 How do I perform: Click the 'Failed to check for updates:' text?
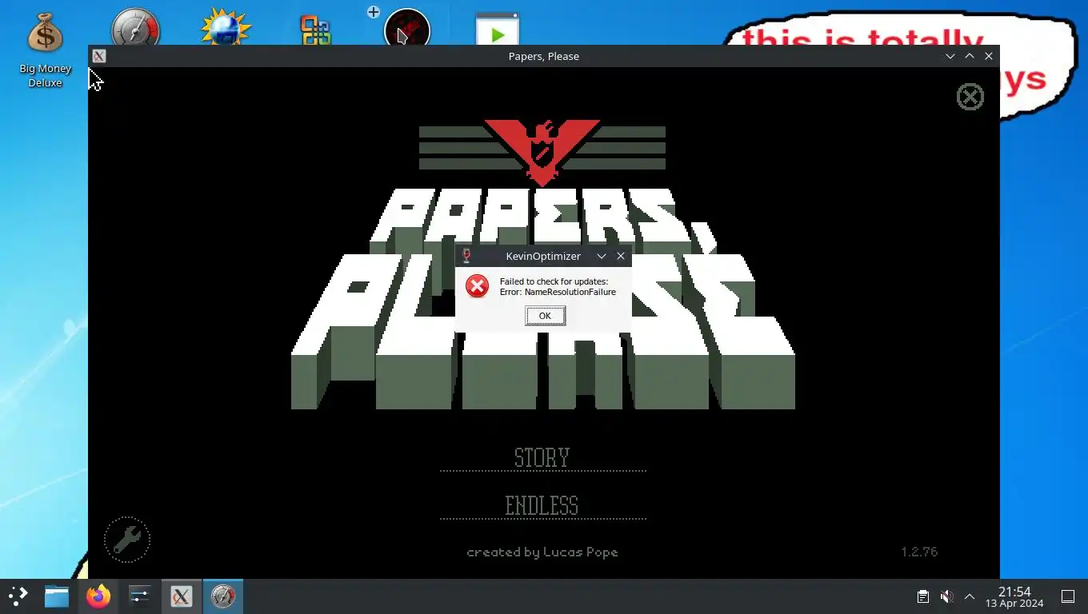pos(554,281)
